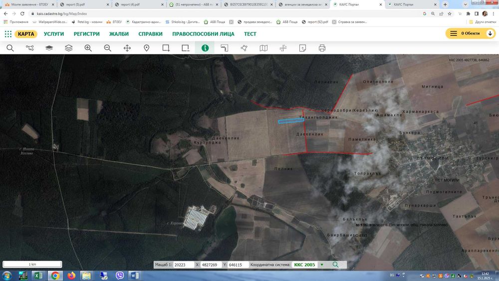
Task: Open the folded map icon tool
Action: click(263, 48)
